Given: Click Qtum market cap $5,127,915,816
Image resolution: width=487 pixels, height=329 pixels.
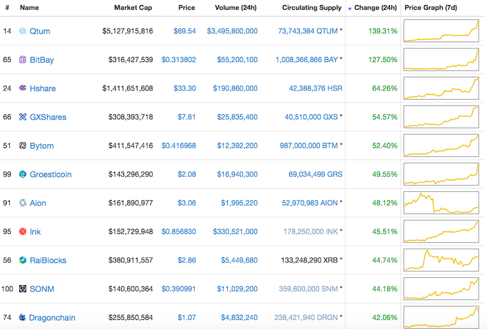Looking at the screenshot, I should 128,31.
